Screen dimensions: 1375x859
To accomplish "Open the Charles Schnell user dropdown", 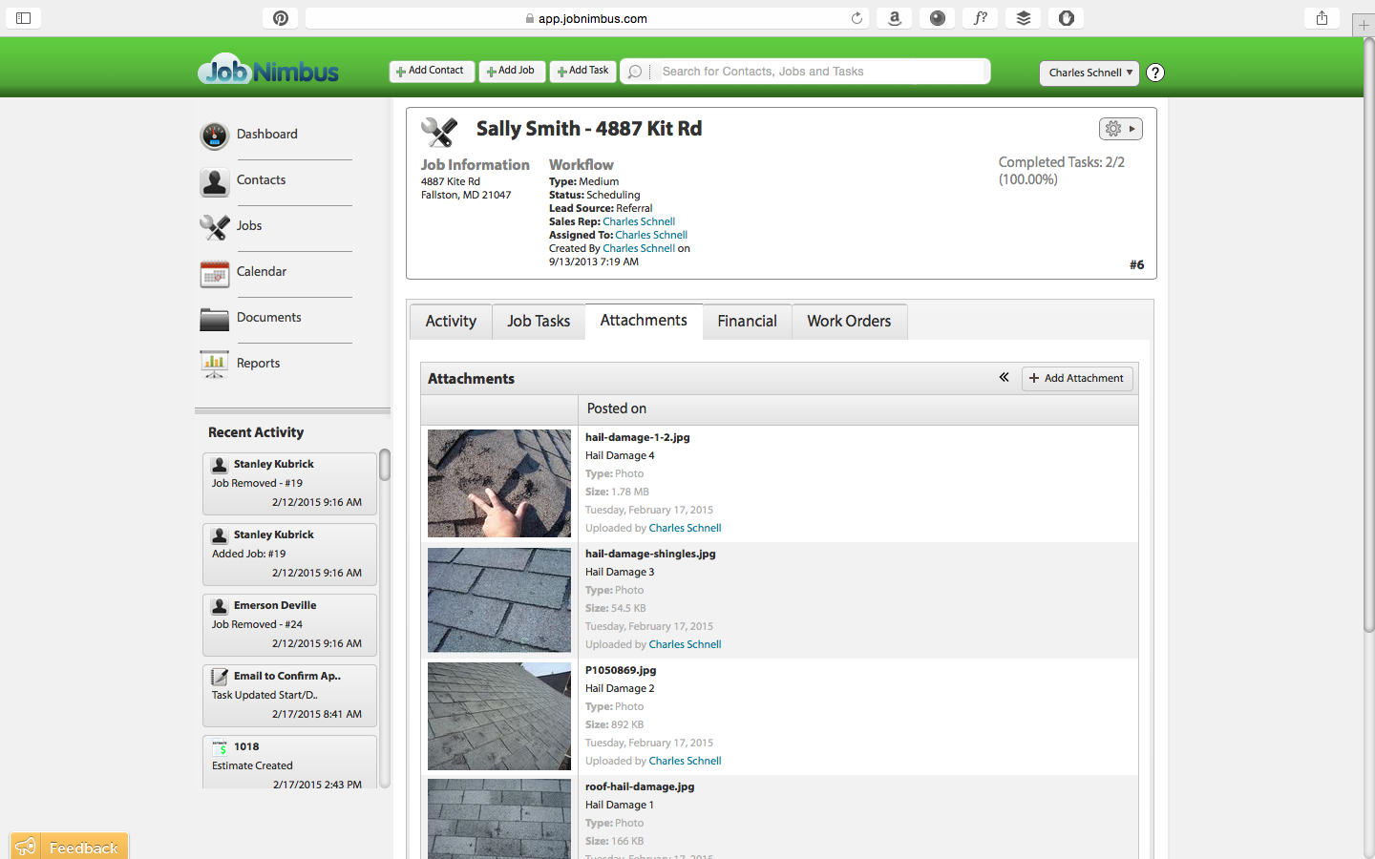I will (1089, 73).
